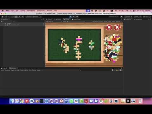Open the Account dropdown

point(128,17)
